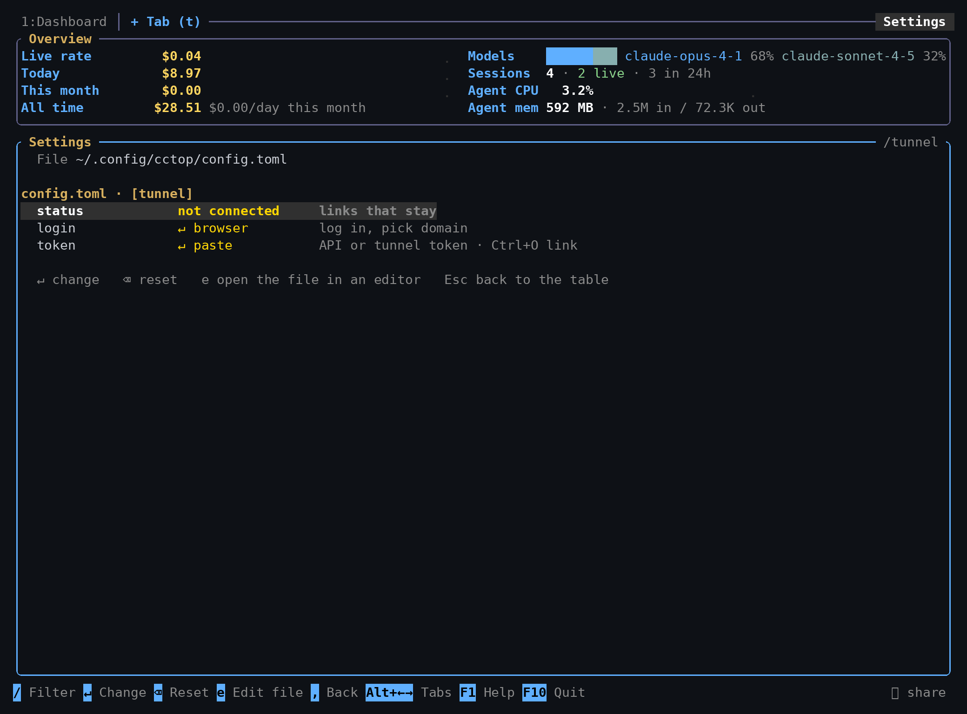The height and width of the screenshot is (714, 967).
Task: Select the status row showing not connected
Action: click(228, 211)
